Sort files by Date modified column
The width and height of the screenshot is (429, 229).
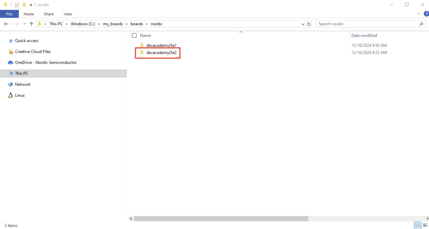364,36
